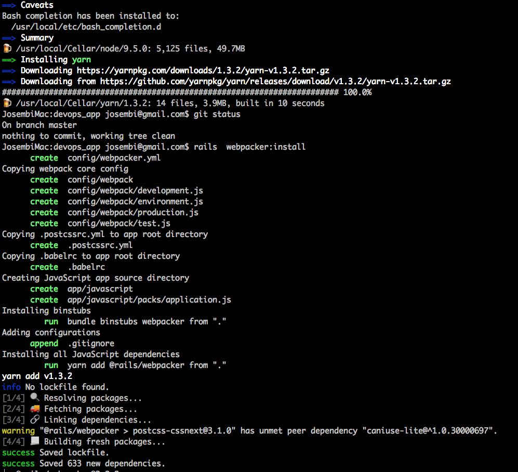Click 'On branch master' line
Screen dimensions: 518x472
click(39, 125)
